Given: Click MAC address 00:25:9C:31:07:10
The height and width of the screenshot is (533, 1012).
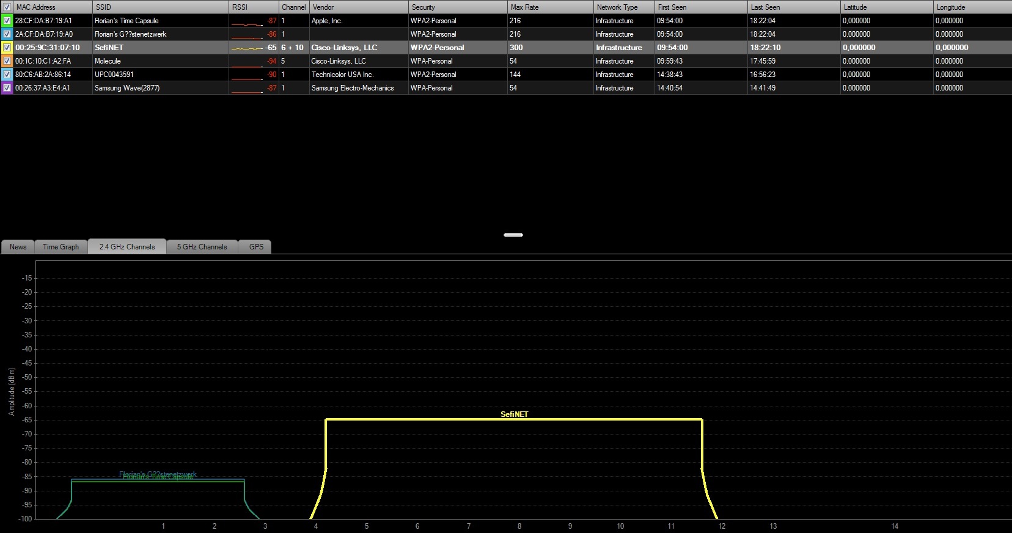Looking at the screenshot, I should (48, 48).
